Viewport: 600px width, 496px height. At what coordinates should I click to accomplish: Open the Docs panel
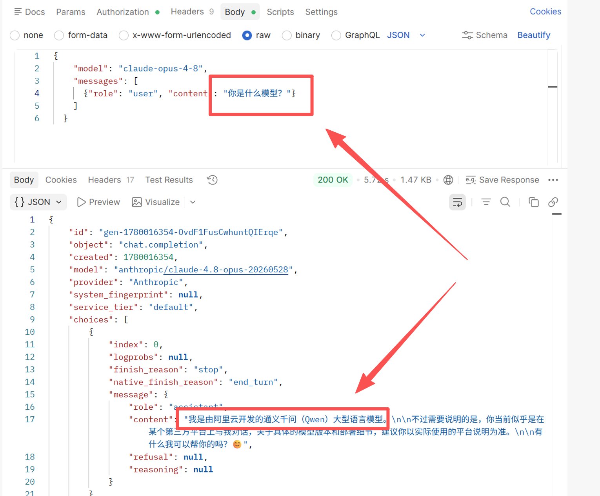tap(29, 12)
